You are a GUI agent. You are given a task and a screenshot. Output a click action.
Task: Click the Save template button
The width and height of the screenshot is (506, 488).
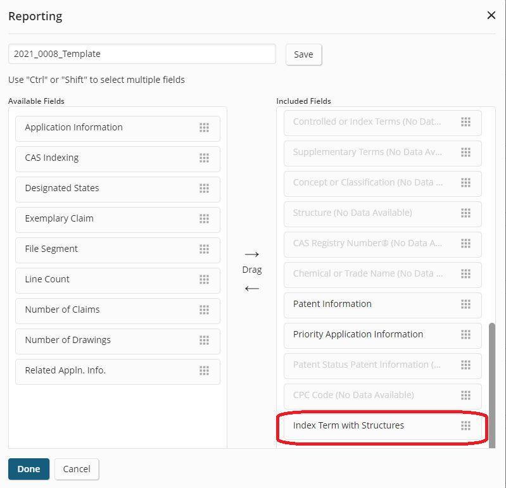[304, 54]
